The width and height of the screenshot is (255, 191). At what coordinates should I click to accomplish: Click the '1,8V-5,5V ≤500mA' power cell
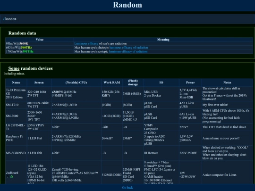(190, 138)
